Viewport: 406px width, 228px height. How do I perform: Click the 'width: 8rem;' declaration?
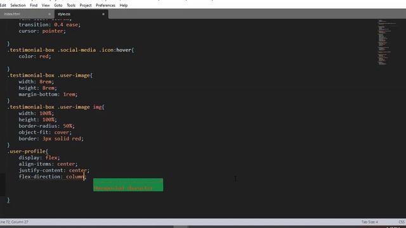[x=36, y=82]
